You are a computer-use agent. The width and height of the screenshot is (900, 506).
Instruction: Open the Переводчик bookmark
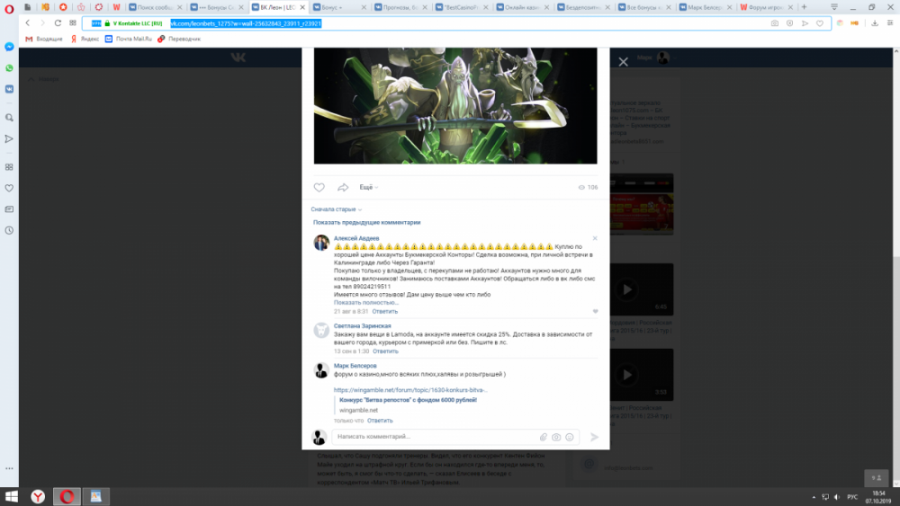pyautogui.click(x=179, y=39)
